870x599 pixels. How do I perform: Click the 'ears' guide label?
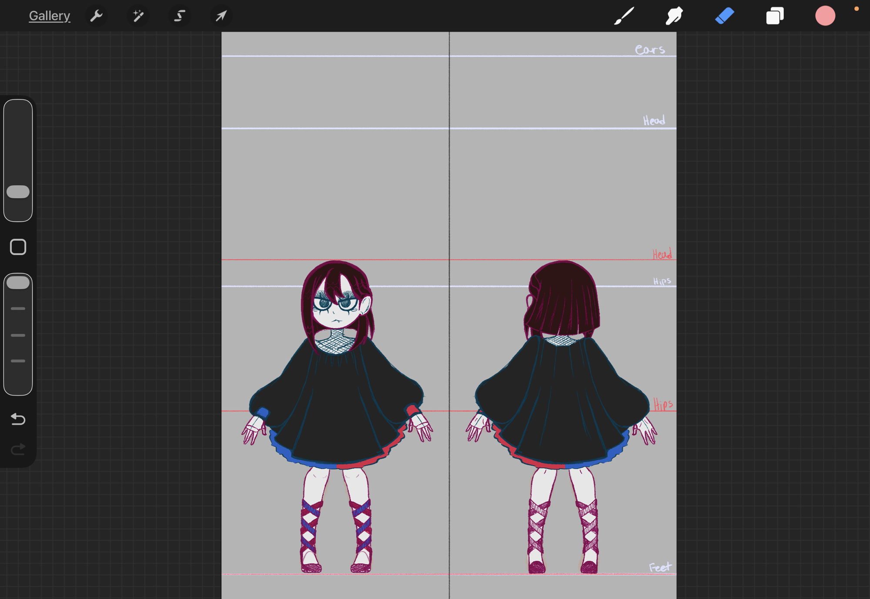click(650, 49)
